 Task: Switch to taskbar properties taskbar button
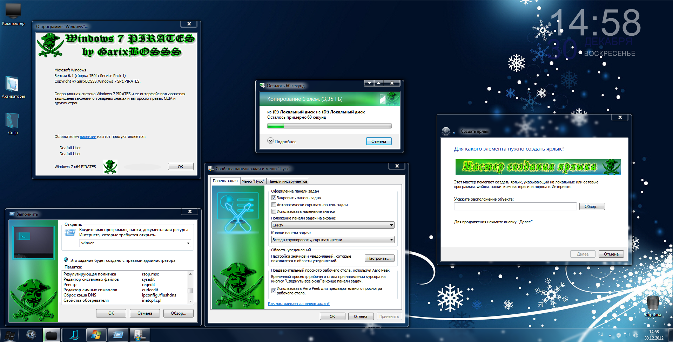(140, 335)
